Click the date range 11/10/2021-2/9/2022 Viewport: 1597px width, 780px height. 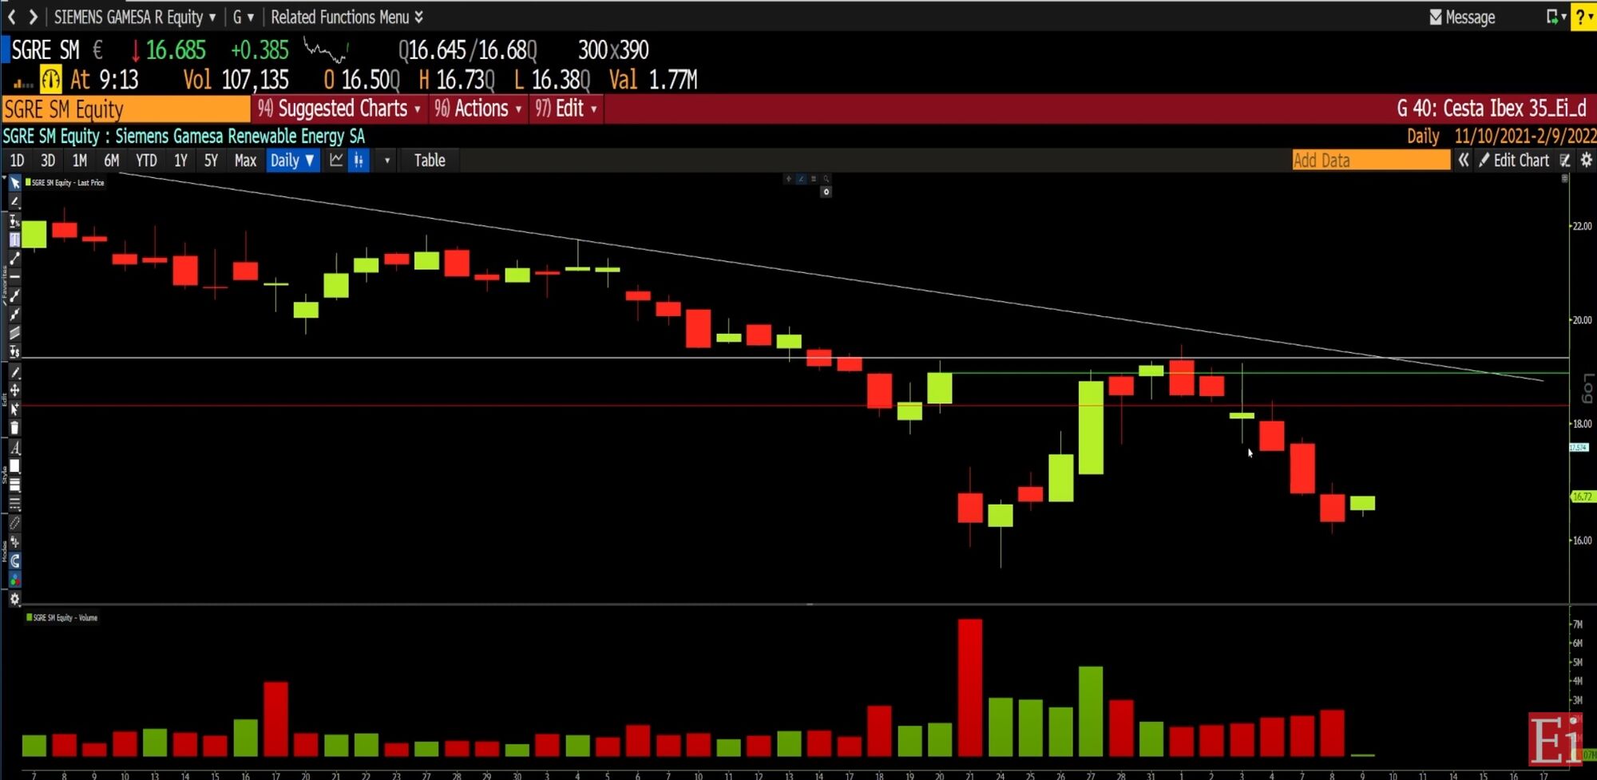click(1525, 136)
